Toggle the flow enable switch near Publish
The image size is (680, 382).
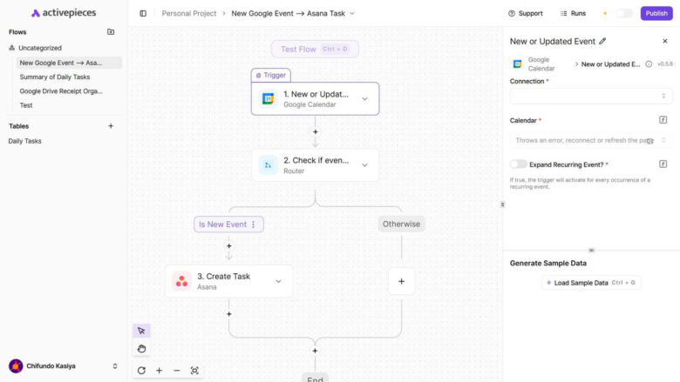click(x=624, y=14)
